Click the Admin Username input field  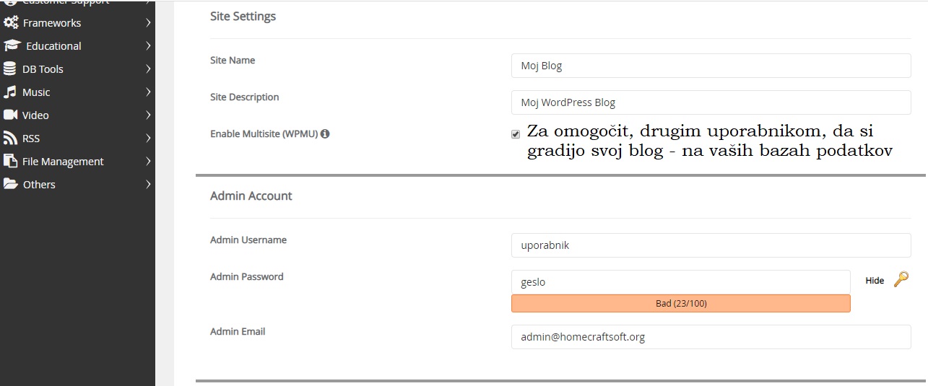click(711, 245)
